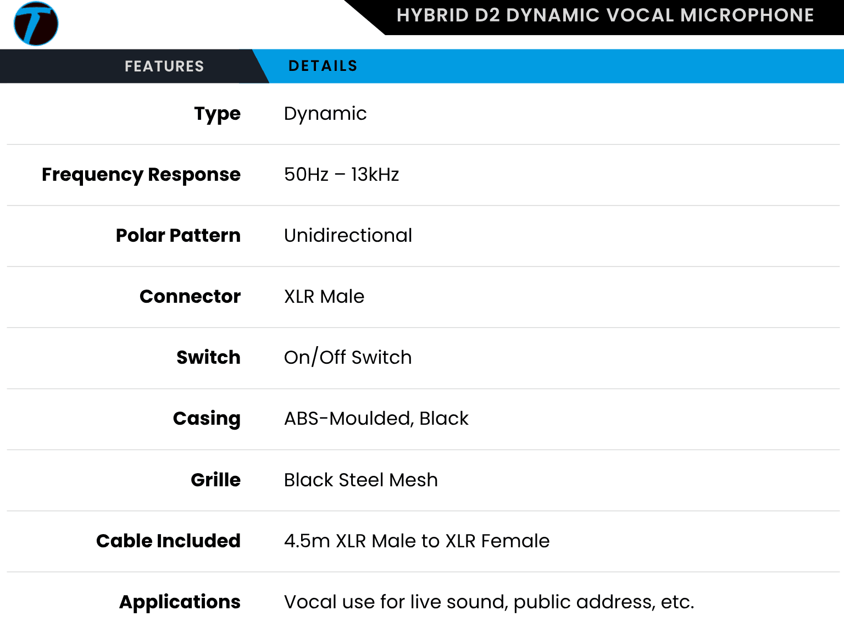Click the Applications description text
This screenshot has height=633, width=844.
click(x=489, y=602)
